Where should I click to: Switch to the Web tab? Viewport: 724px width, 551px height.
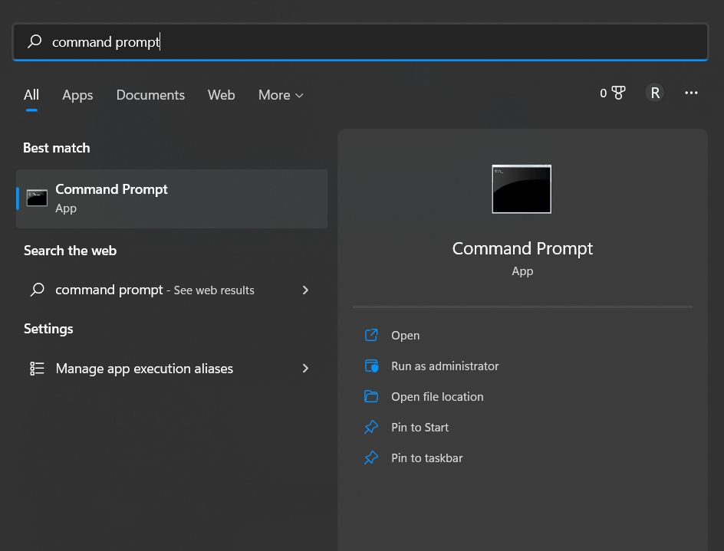click(221, 95)
